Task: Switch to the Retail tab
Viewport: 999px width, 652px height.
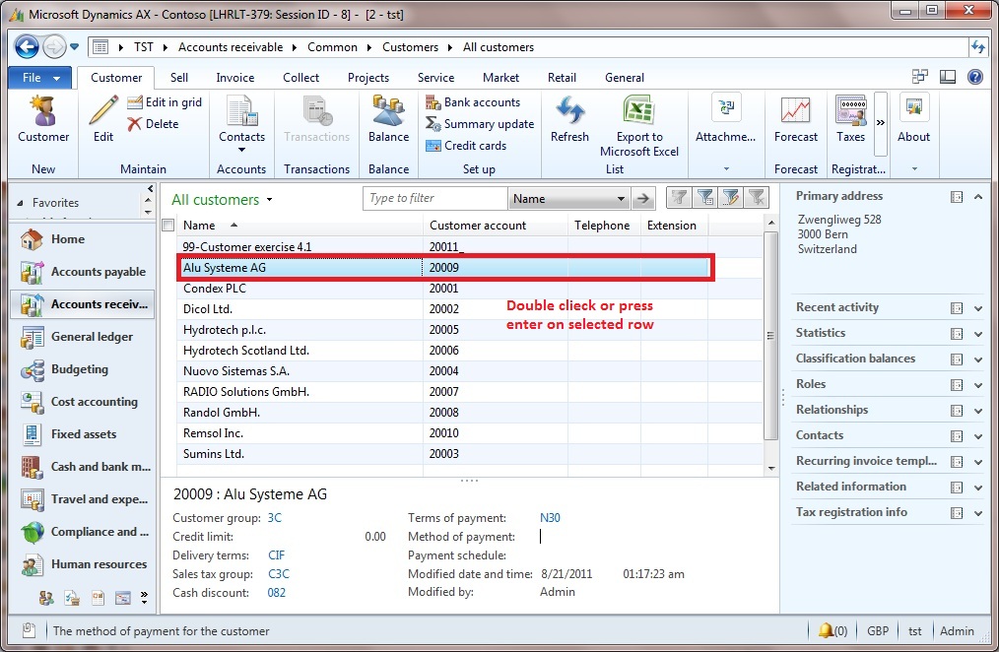Action: point(562,78)
